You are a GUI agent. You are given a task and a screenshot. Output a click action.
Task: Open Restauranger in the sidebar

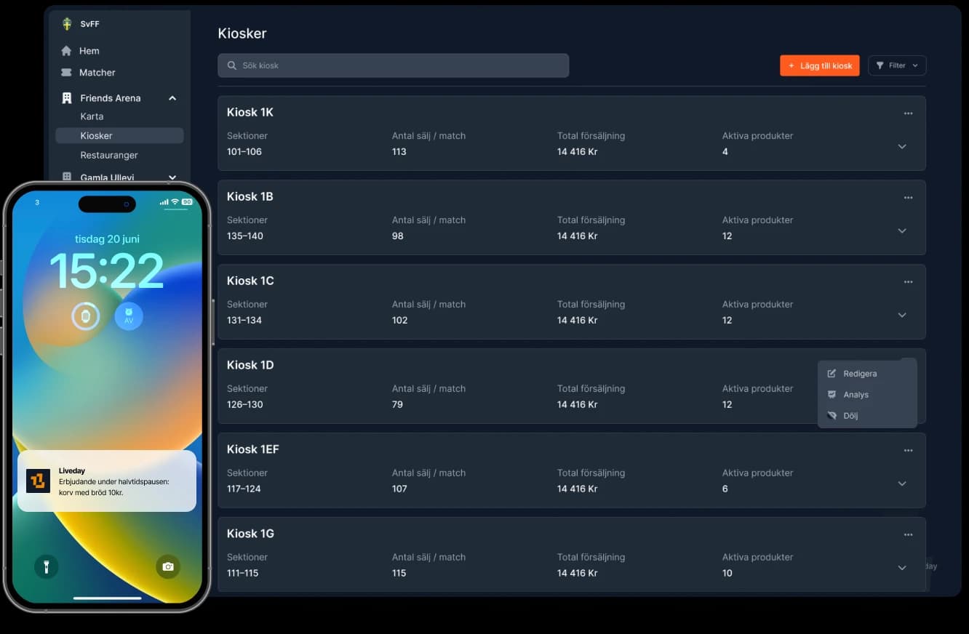(x=109, y=156)
